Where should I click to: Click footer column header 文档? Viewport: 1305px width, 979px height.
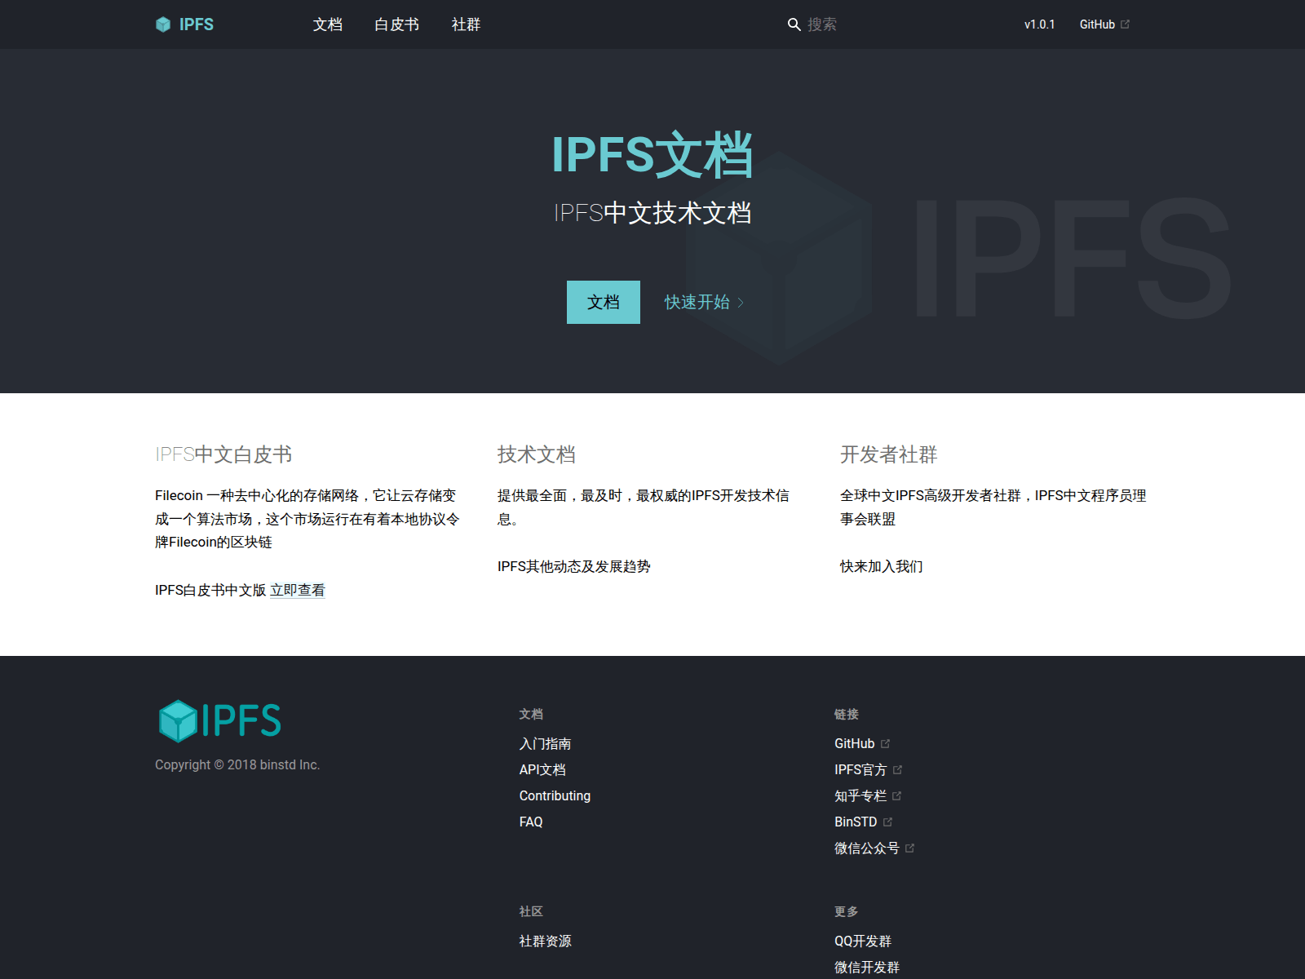[x=531, y=714]
